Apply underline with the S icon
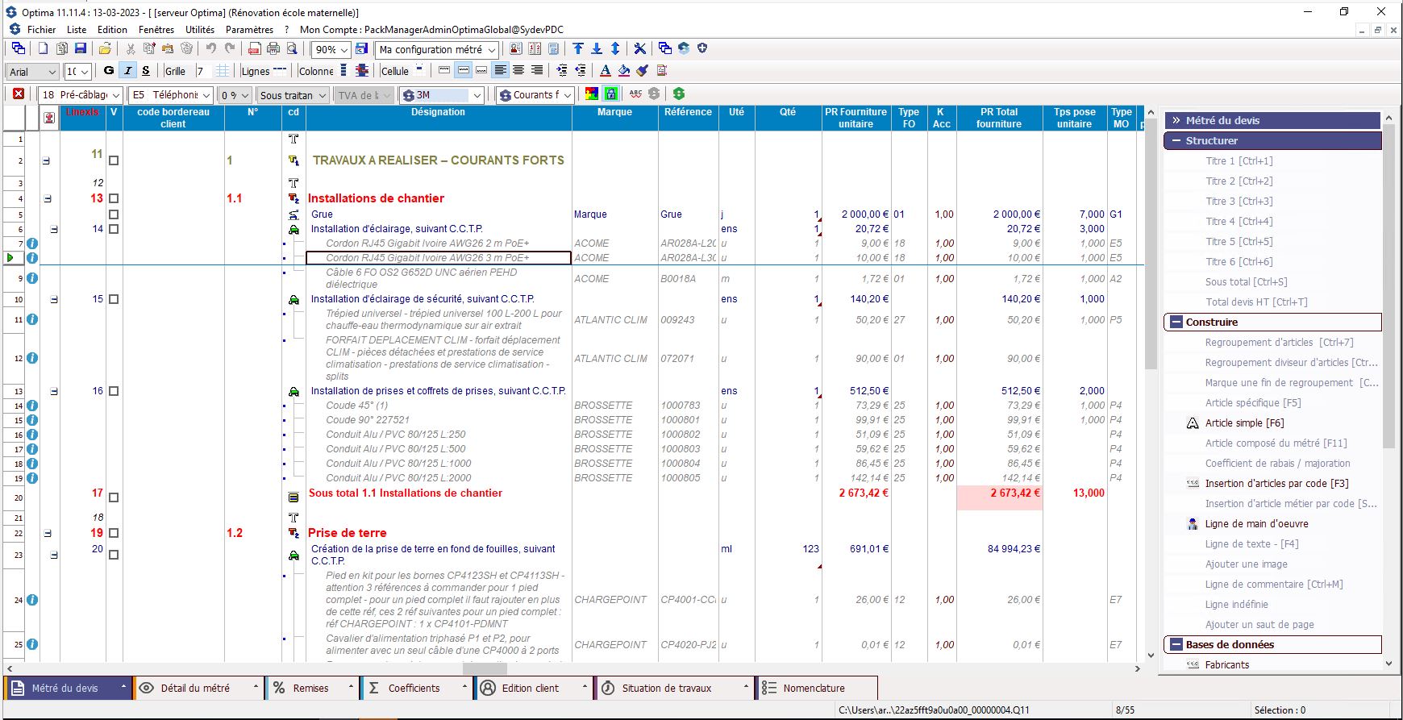The image size is (1403, 720). point(146,71)
